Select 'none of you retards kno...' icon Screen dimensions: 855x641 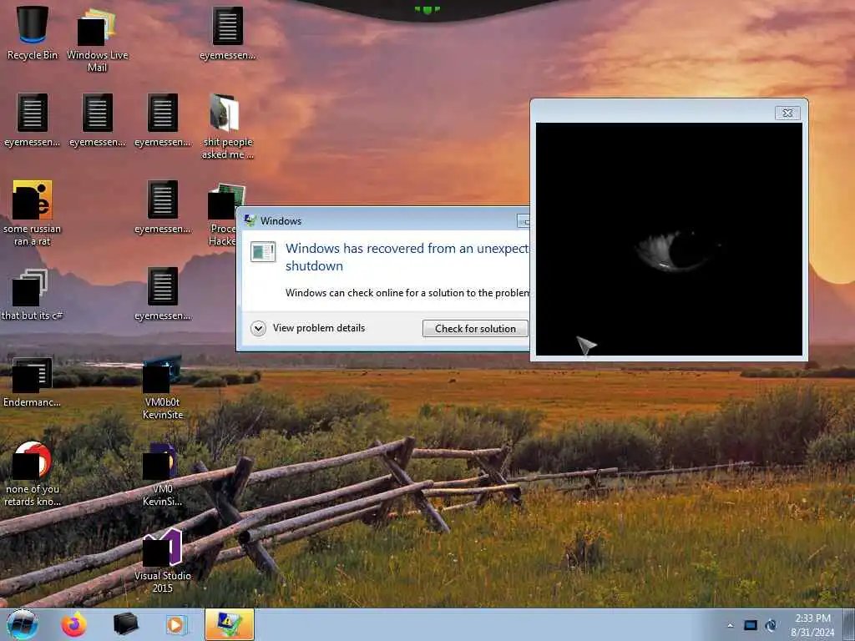click(x=33, y=474)
